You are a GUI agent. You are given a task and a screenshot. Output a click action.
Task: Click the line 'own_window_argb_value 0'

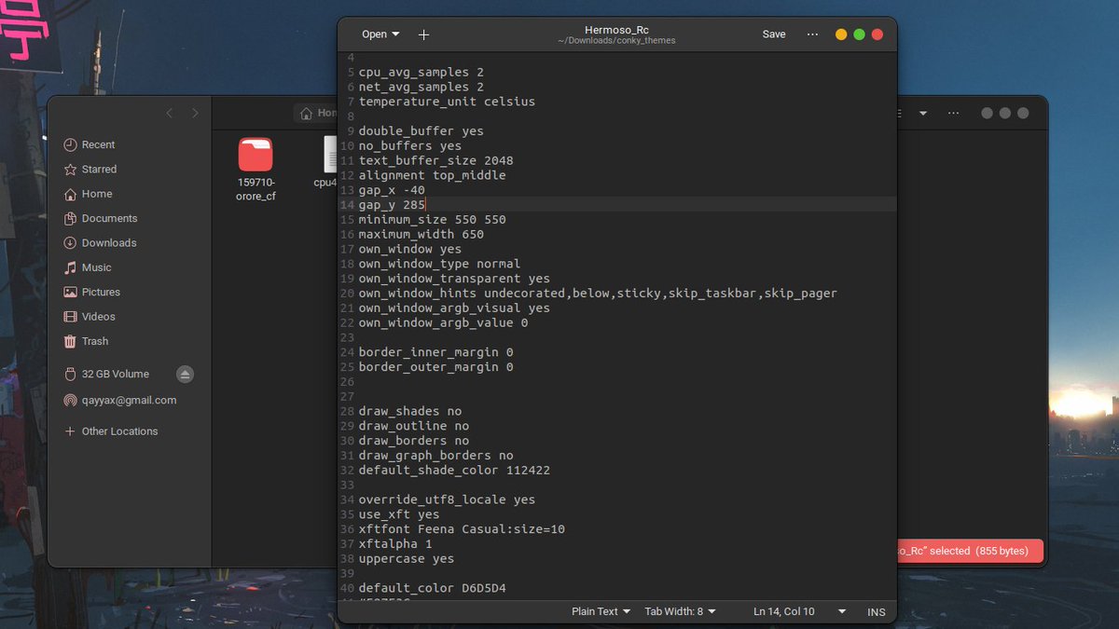coord(443,322)
